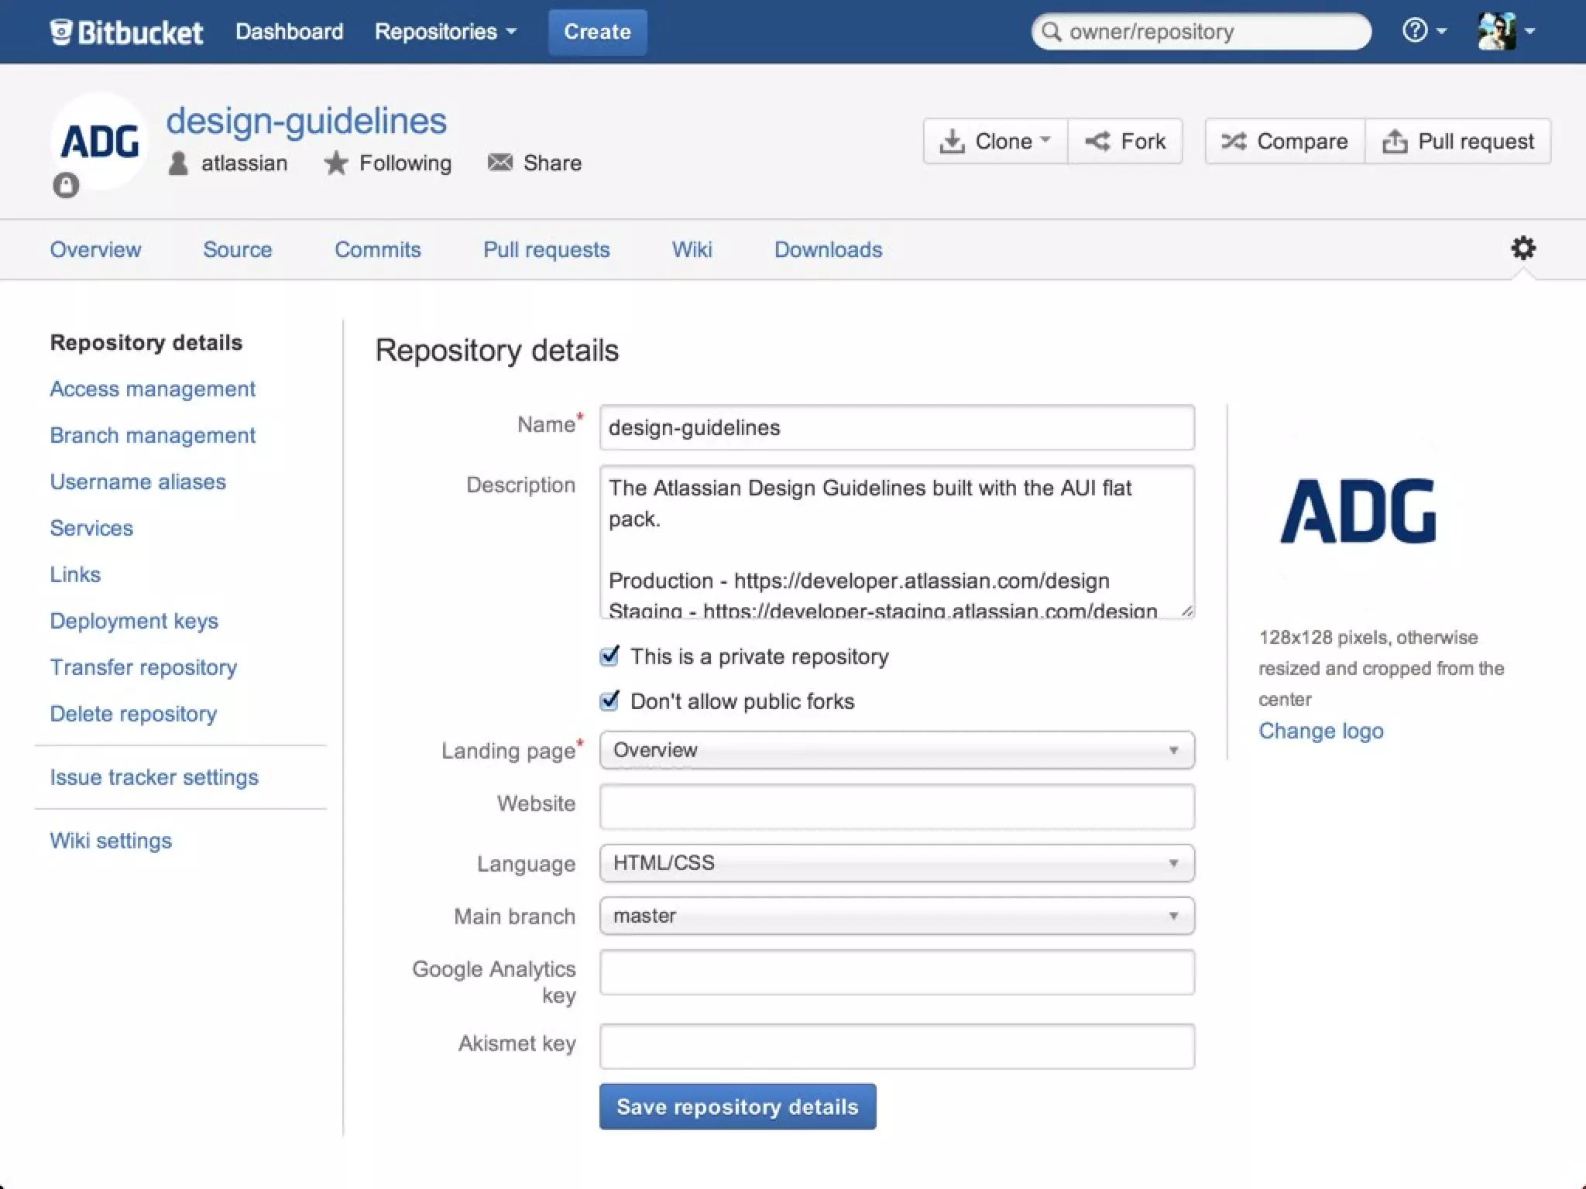Expand the Clone dropdown button

pyautogui.click(x=995, y=141)
